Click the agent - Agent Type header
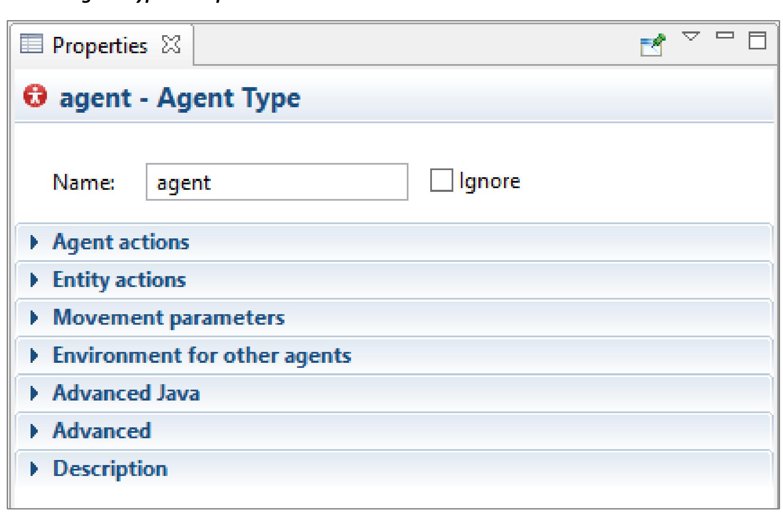783x517 pixels. coord(180,97)
